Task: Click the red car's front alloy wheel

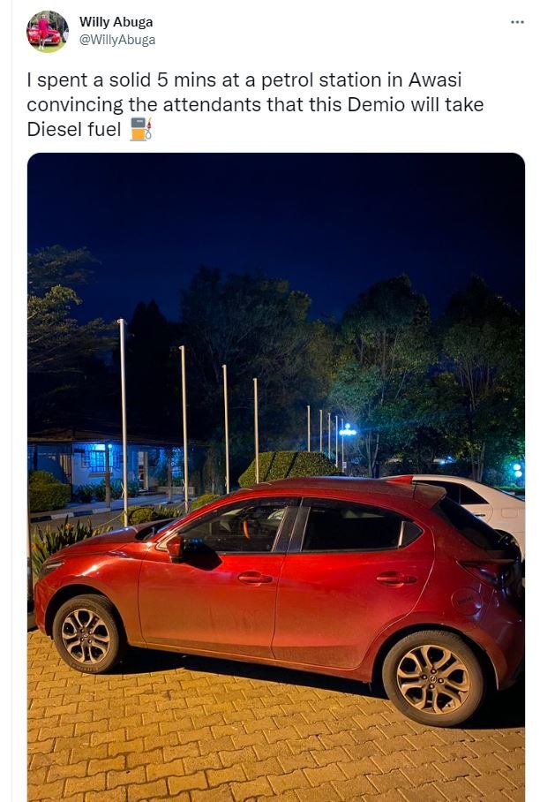Action: click(86, 635)
